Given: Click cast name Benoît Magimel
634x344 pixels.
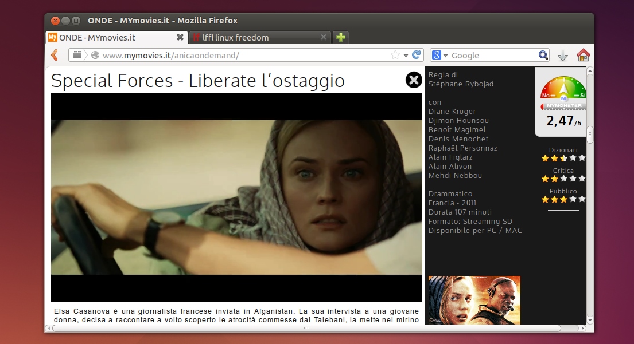Looking at the screenshot, I should coord(457,130).
